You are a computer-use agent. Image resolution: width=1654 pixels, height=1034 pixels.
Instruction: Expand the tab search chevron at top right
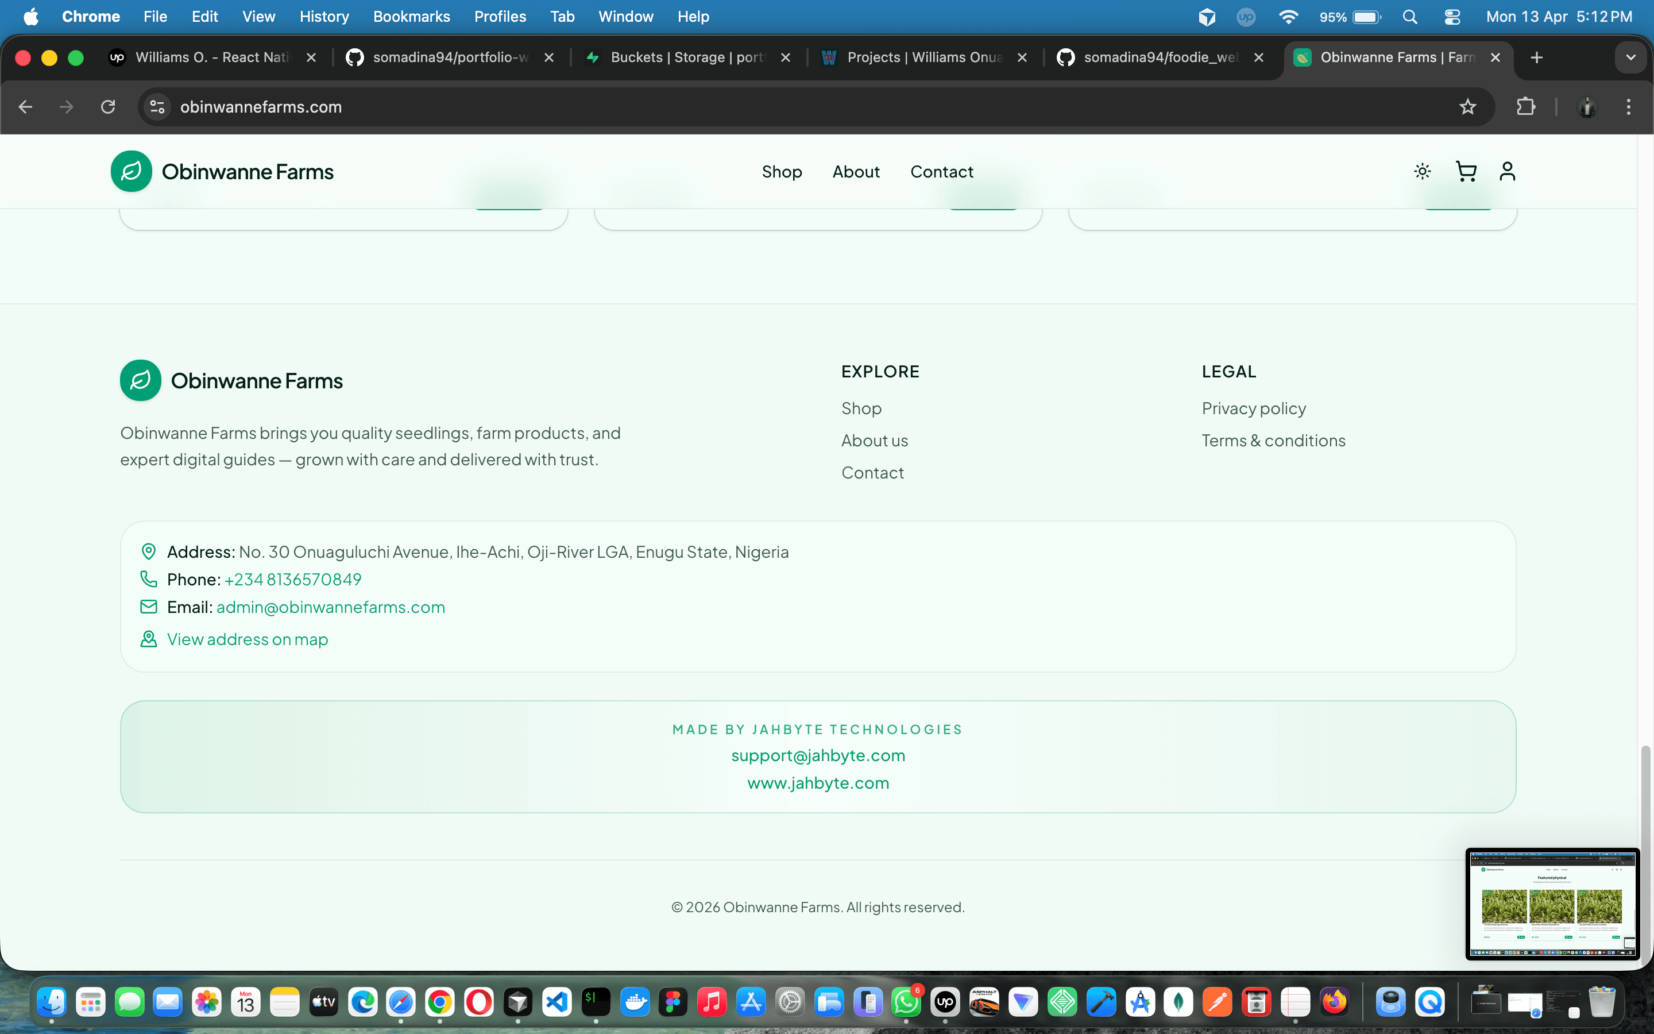click(1631, 57)
